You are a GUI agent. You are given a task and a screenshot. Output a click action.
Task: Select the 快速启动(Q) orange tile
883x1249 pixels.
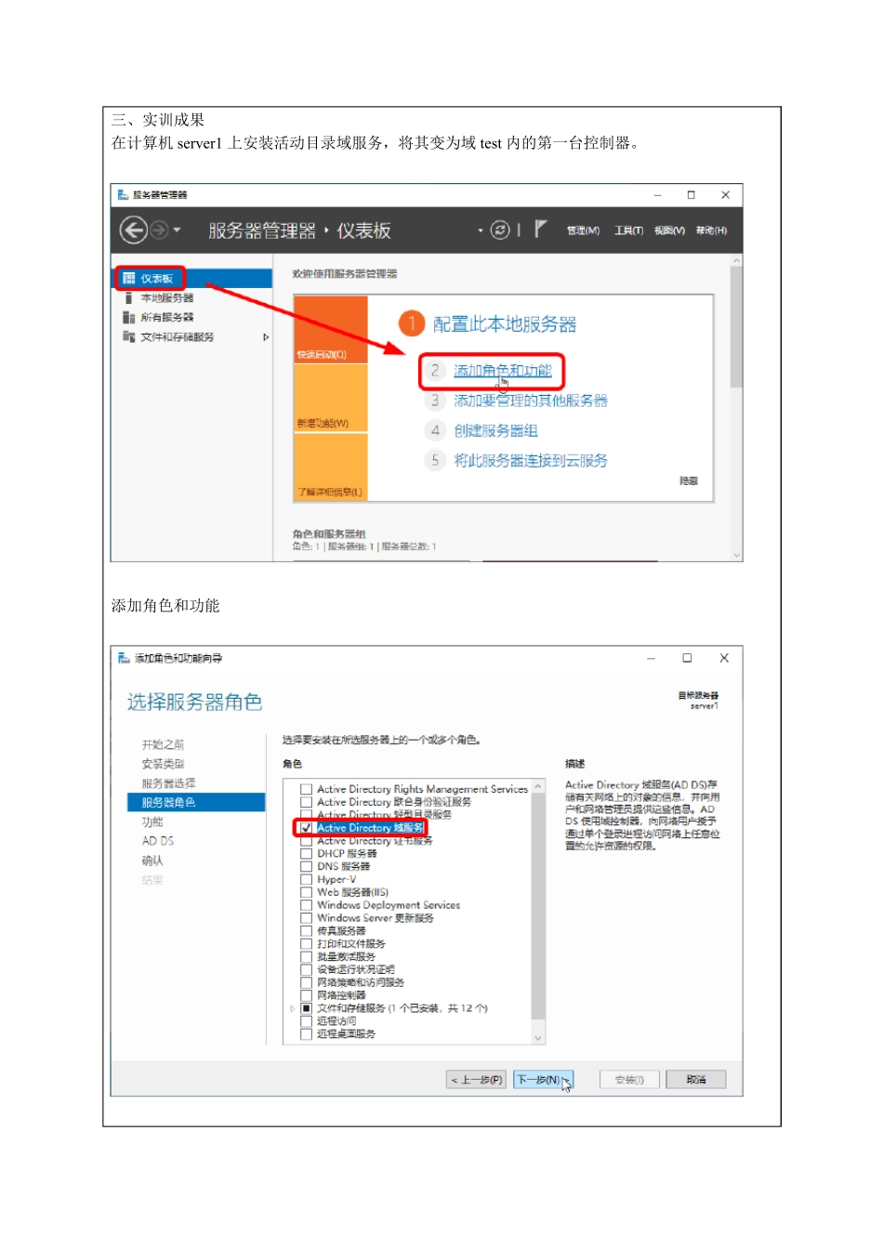331,330
